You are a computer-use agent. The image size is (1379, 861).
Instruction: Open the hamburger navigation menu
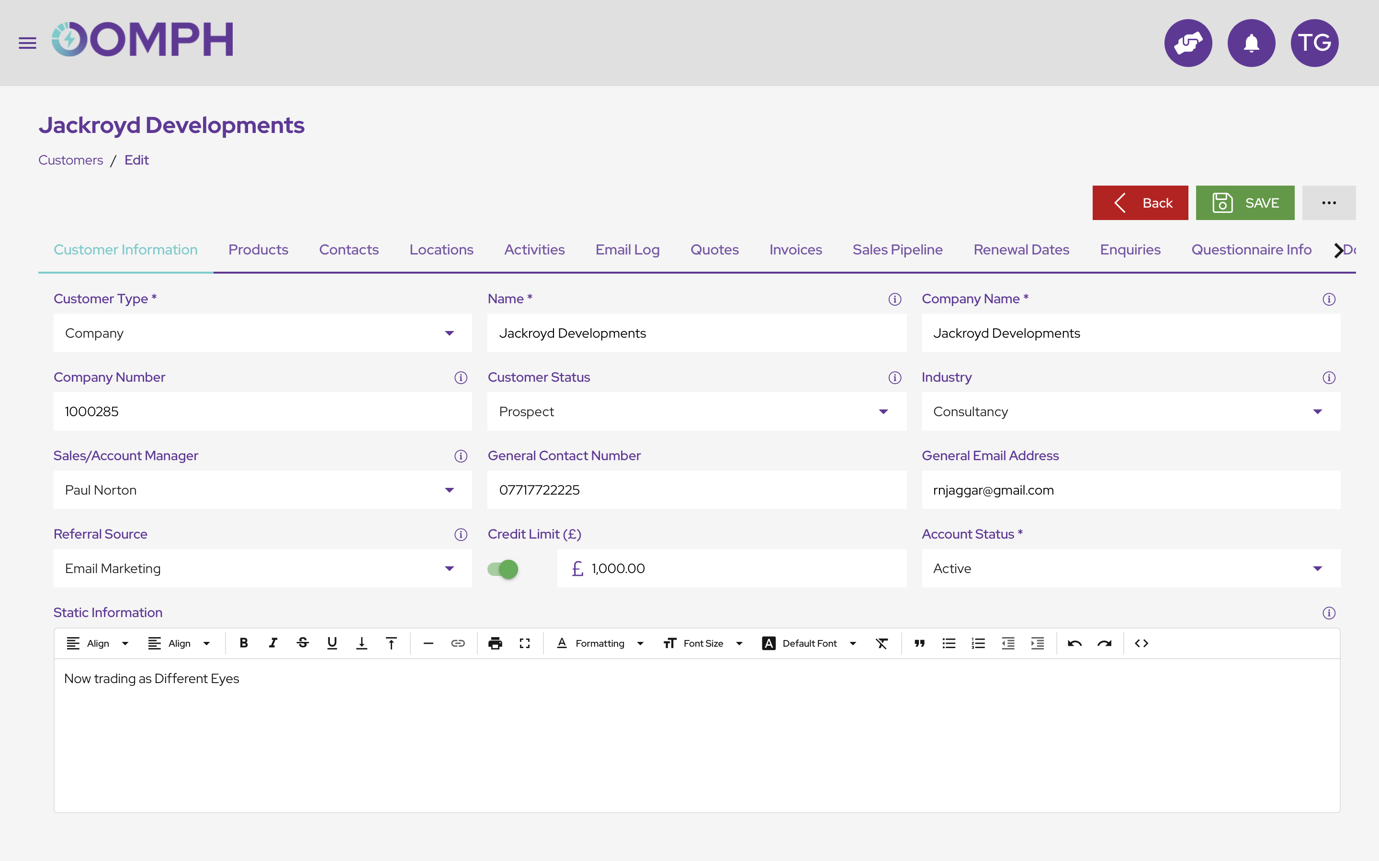pyautogui.click(x=27, y=43)
